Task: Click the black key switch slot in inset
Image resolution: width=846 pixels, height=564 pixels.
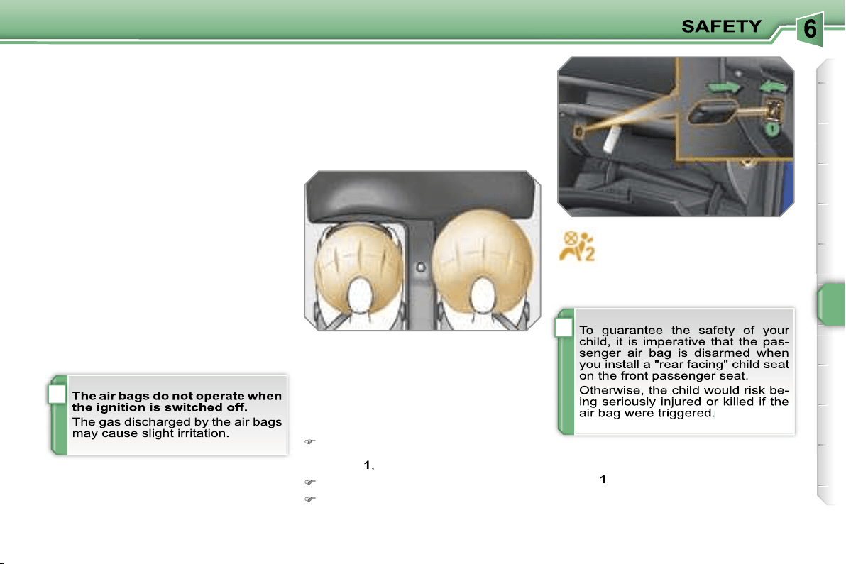Action: click(x=712, y=112)
